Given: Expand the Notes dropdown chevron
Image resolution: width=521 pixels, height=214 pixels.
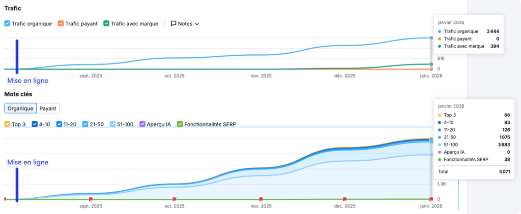Looking at the screenshot, I should [197, 24].
